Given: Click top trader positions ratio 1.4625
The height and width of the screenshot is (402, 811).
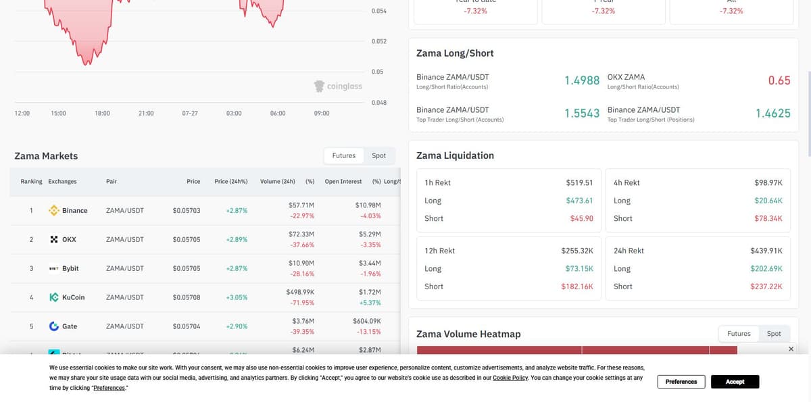Looking at the screenshot, I should click(x=773, y=114).
